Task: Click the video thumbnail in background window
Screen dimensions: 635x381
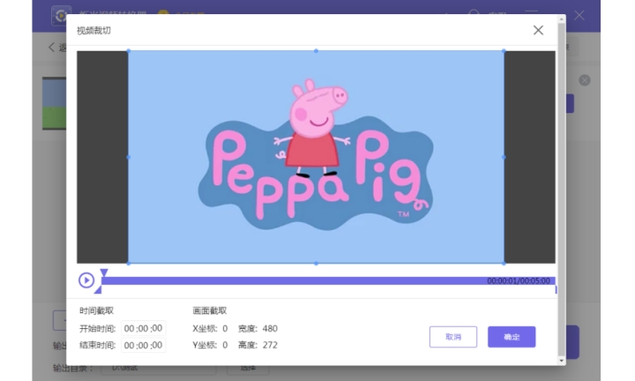Action: [55, 103]
